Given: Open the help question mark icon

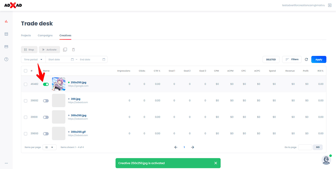Looking at the screenshot, I should tap(6, 59).
